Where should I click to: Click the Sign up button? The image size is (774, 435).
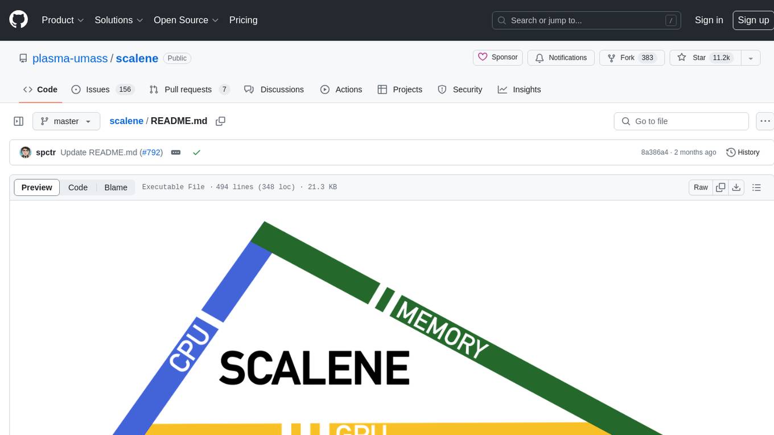point(753,20)
